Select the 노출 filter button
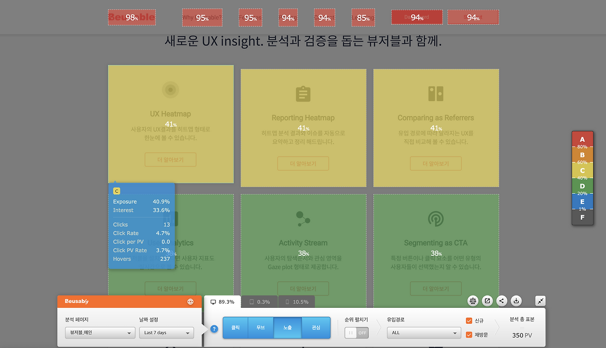The image size is (606, 348). click(x=287, y=327)
